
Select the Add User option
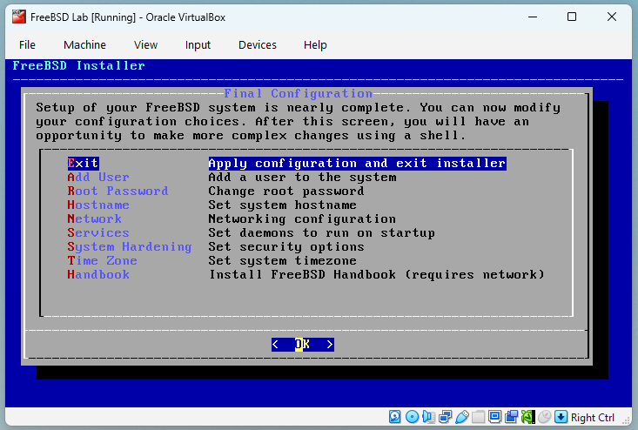(98, 177)
